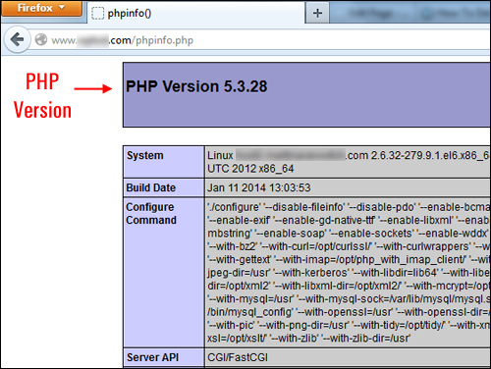The width and height of the screenshot is (491, 369).
Task: Open a new tab with plus button
Action: [317, 13]
